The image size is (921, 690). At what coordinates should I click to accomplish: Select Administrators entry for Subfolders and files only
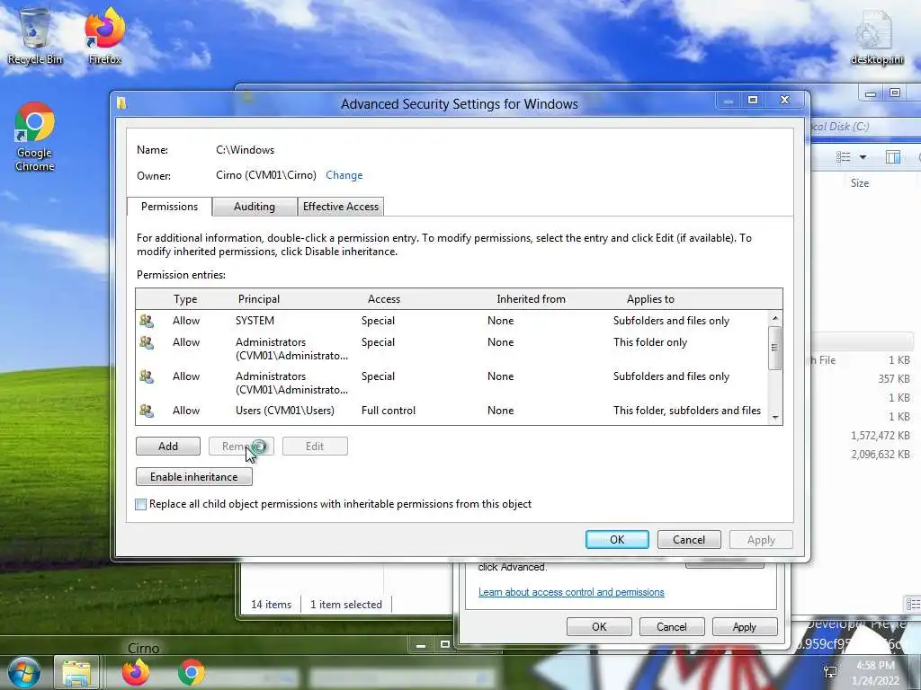point(452,383)
